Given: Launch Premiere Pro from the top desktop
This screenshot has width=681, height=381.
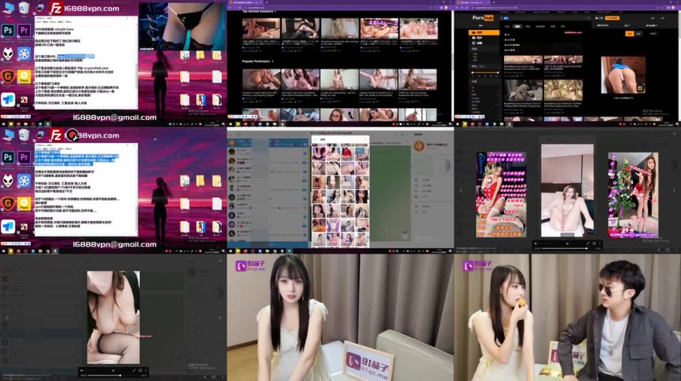Looking at the screenshot, I should point(24,31).
